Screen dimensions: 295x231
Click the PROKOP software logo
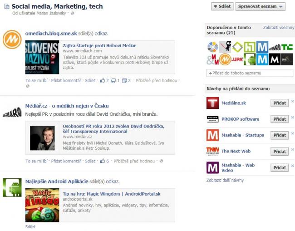click(x=212, y=119)
